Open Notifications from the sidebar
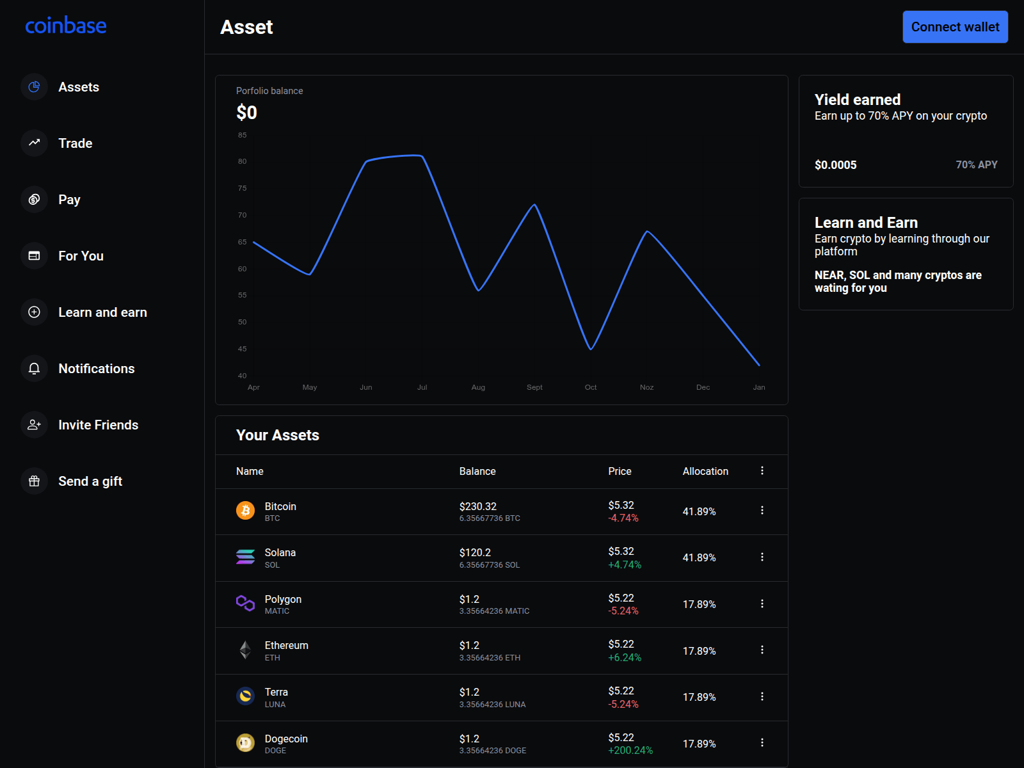1024x768 pixels. tap(97, 369)
